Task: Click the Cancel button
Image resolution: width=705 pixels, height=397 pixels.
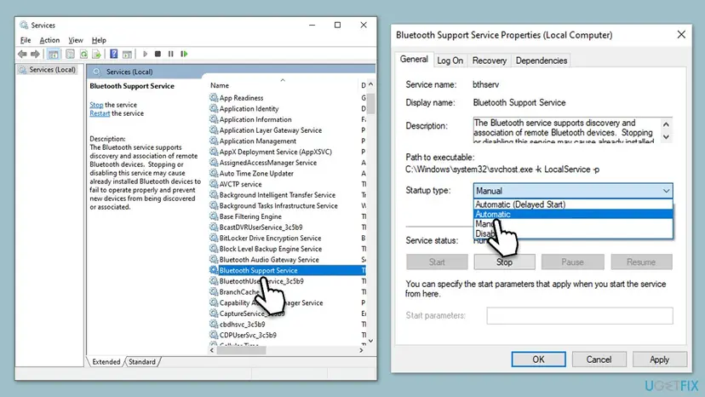Action: (599, 360)
